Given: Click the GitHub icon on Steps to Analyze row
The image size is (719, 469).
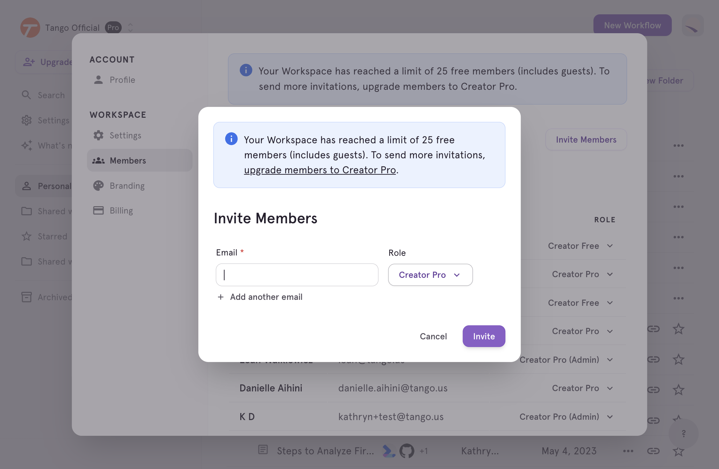Looking at the screenshot, I should click(x=407, y=451).
